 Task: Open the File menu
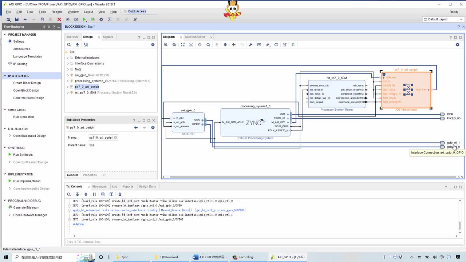tap(8, 12)
